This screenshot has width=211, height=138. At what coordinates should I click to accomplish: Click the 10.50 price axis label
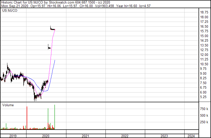(x=204, y=64)
